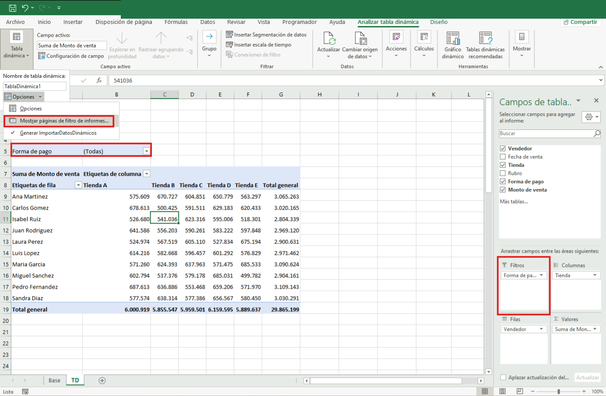
Task: Click Tablas dinámicas recomendadas icon
Action: click(x=485, y=38)
